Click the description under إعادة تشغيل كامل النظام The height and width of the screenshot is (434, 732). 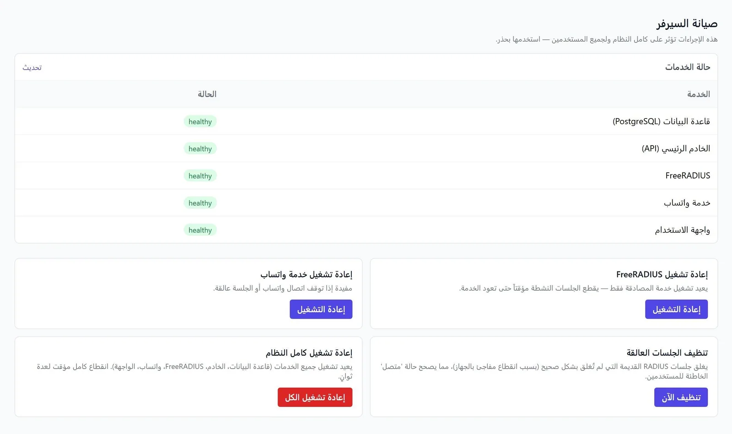[194, 371]
